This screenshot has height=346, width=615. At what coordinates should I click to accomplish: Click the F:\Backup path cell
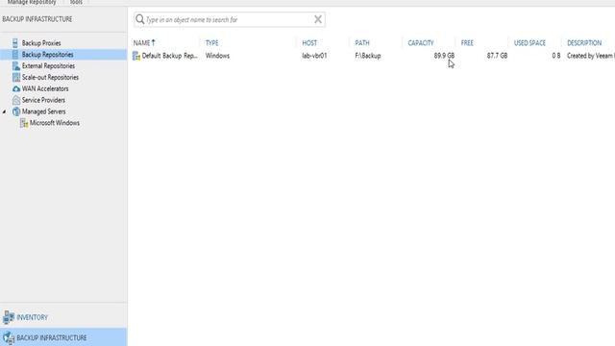click(368, 56)
